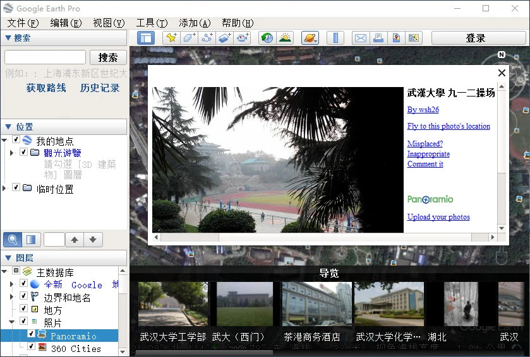Uncheck the Panoramio layer checkbox
This screenshot has height=357, width=530.
click(31, 335)
